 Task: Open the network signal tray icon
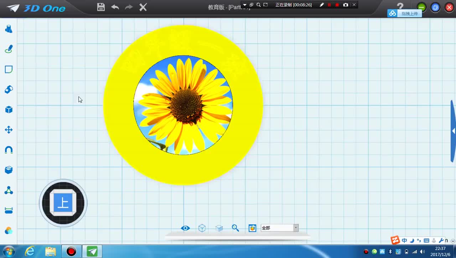click(x=414, y=252)
